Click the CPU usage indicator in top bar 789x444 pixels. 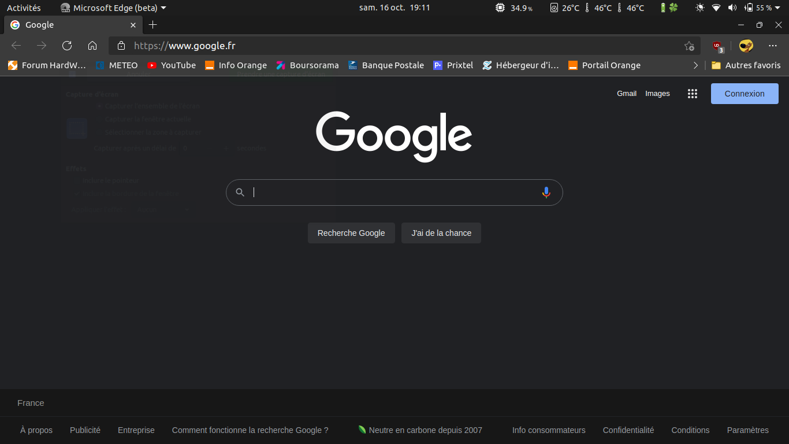514,8
